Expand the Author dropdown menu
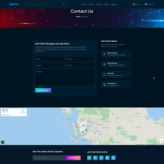The image size is (164, 164). 99,4
